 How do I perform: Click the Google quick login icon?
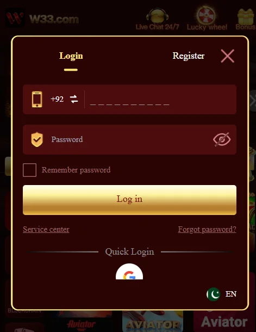(129, 272)
